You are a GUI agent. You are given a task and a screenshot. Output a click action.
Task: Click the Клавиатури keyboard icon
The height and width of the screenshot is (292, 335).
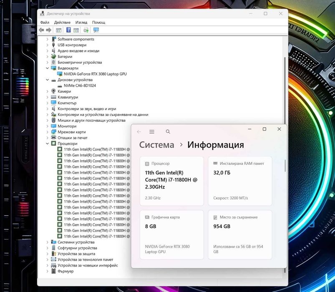[53, 97]
